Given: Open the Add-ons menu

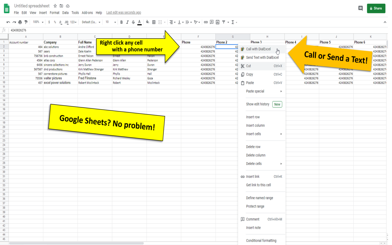Looking at the screenshot, I should (x=87, y=13).
